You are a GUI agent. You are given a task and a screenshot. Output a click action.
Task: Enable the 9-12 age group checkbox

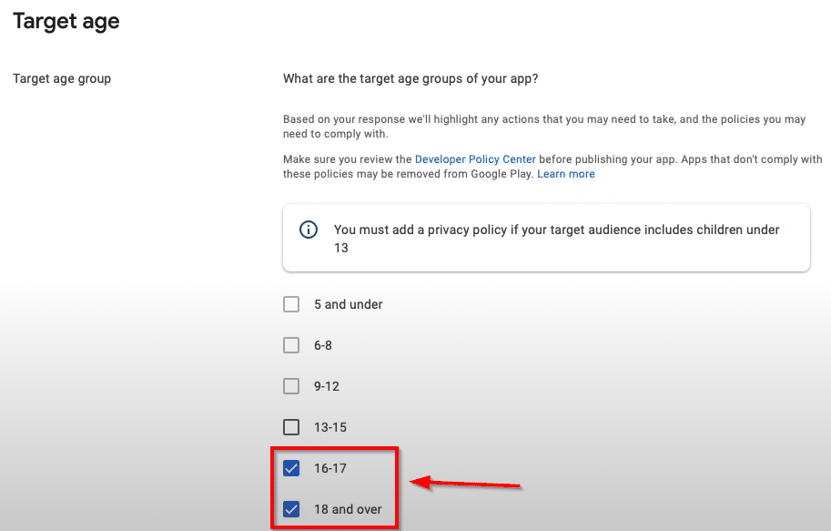point(291,386)
